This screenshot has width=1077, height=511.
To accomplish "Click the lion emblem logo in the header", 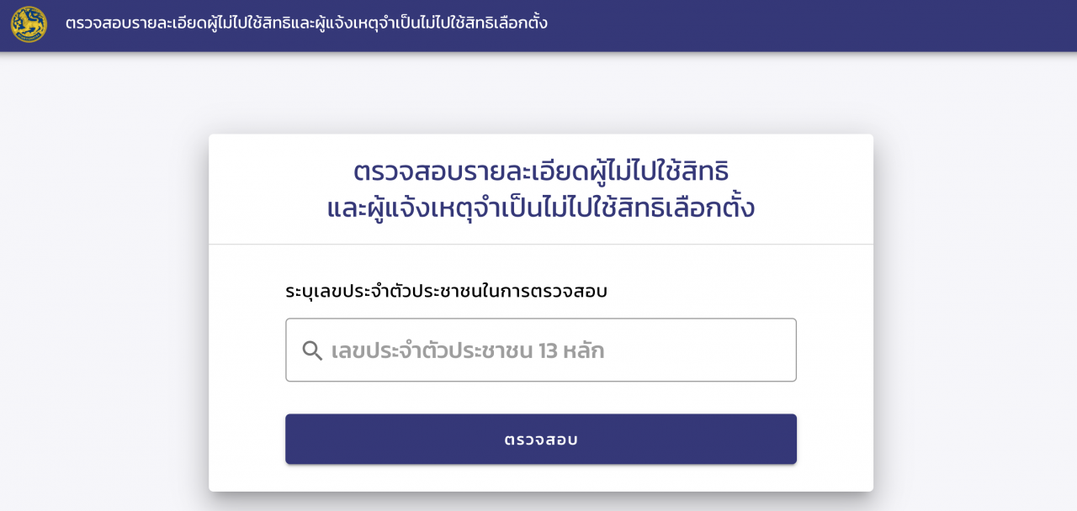I will [29, 24].
